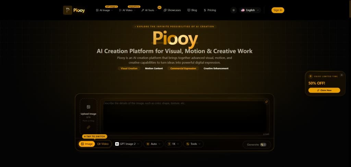Focus the image description prompt field
This screenshot has width=351, height=167.
click(x=185, y=117)
